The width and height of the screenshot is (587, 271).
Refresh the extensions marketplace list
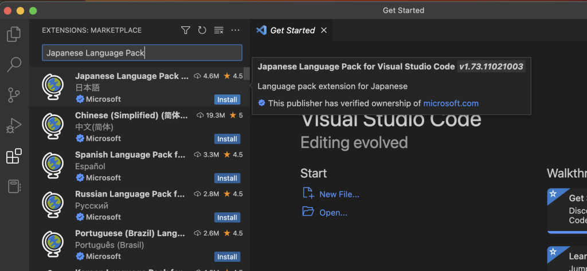pyautogui.click(x=202, y=30)
